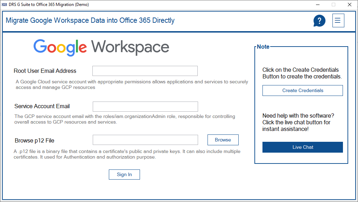The width and height of the screenshot is (358, 202).
Task: Click the Browse p12 File text box
Action: pyautogui.click(x=145, y=140)
